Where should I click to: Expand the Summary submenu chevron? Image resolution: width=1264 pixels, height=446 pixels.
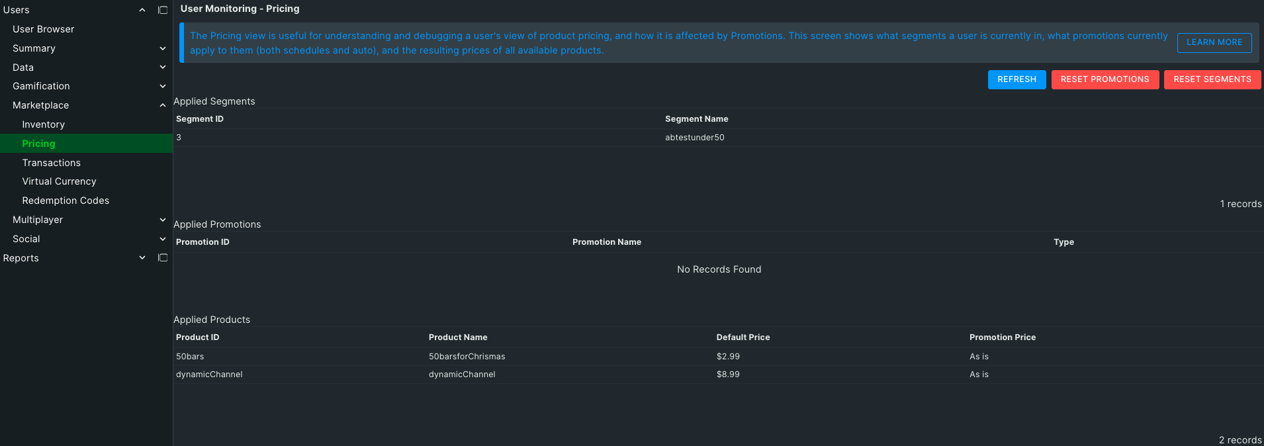(163, 48)
